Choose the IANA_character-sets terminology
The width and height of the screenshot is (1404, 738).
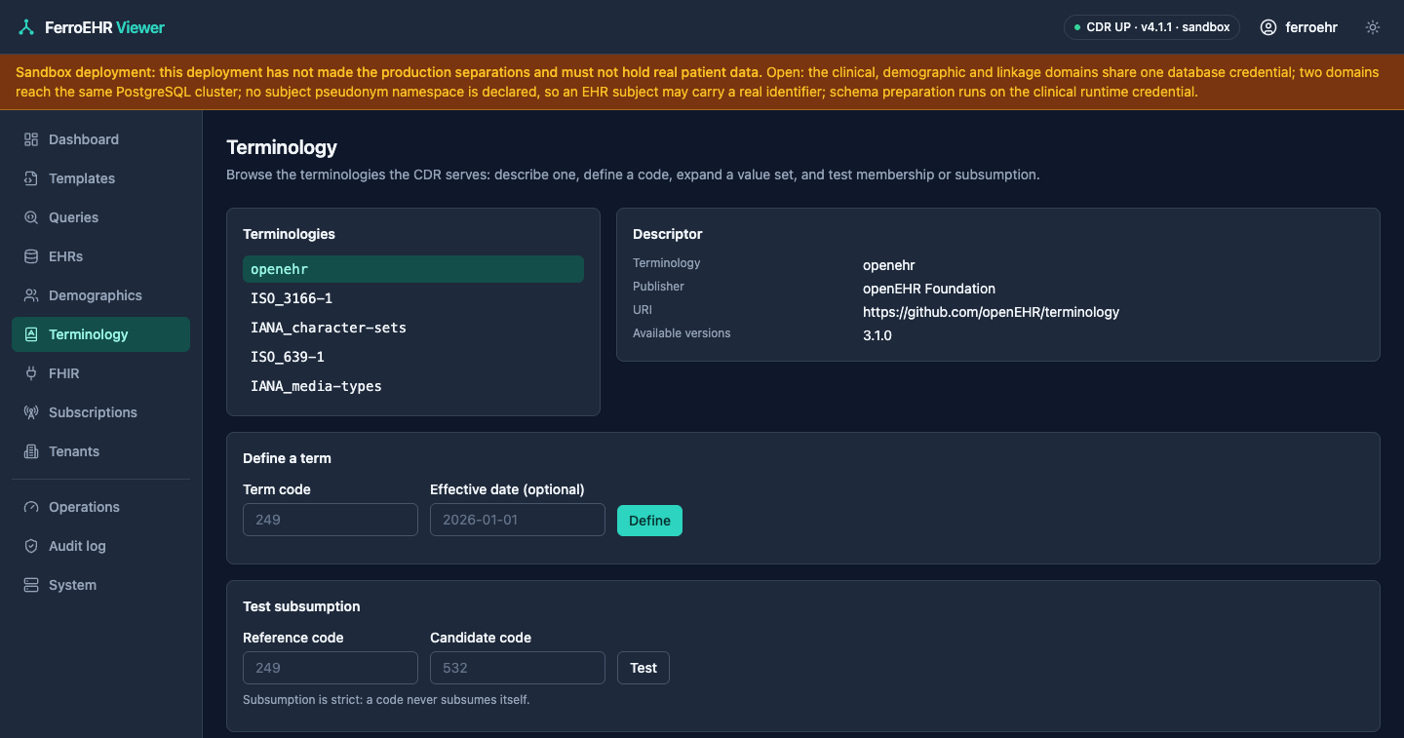(413, 328)
